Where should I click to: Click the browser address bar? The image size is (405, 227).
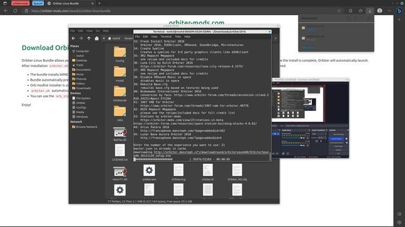click(x=181, y=11)
